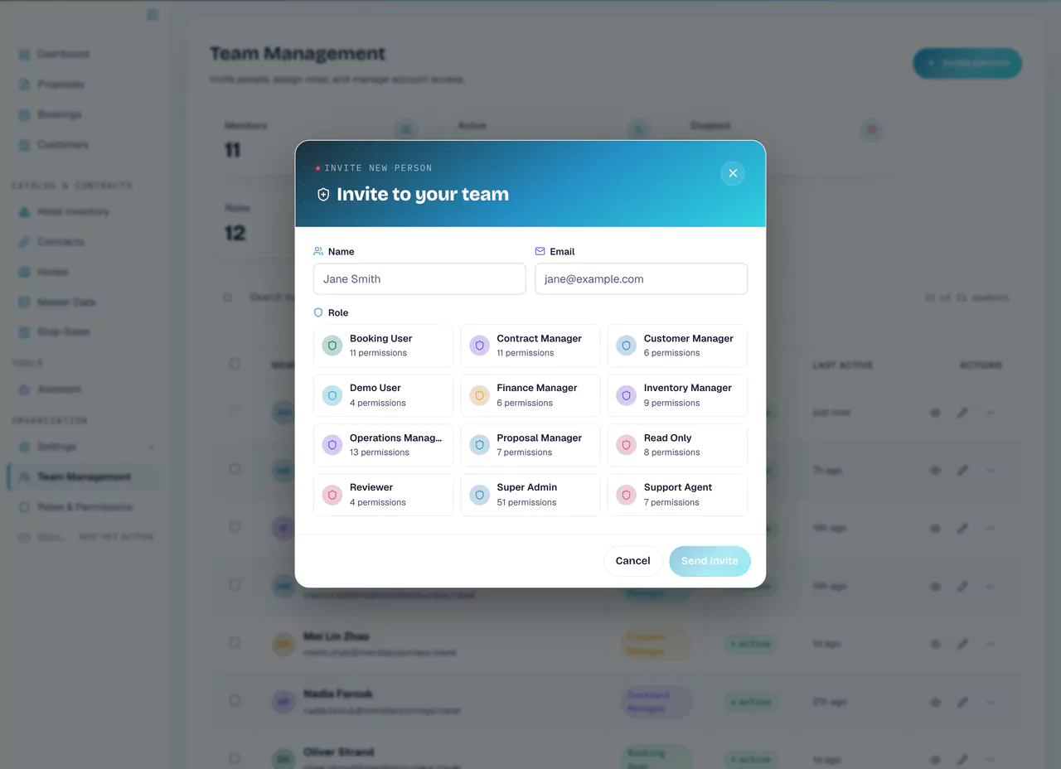1061x769 pixels.
Task: Select the Demo User role card
Action: click(384, 395)
